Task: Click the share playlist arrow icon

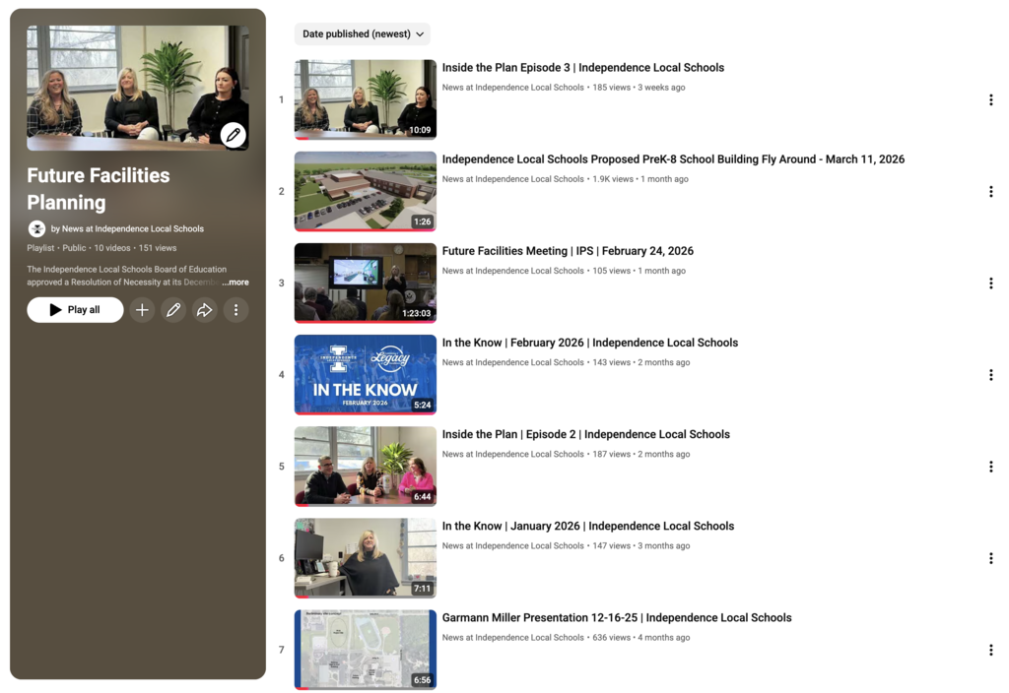Action: pyautogui.click(x=204, y=310)
